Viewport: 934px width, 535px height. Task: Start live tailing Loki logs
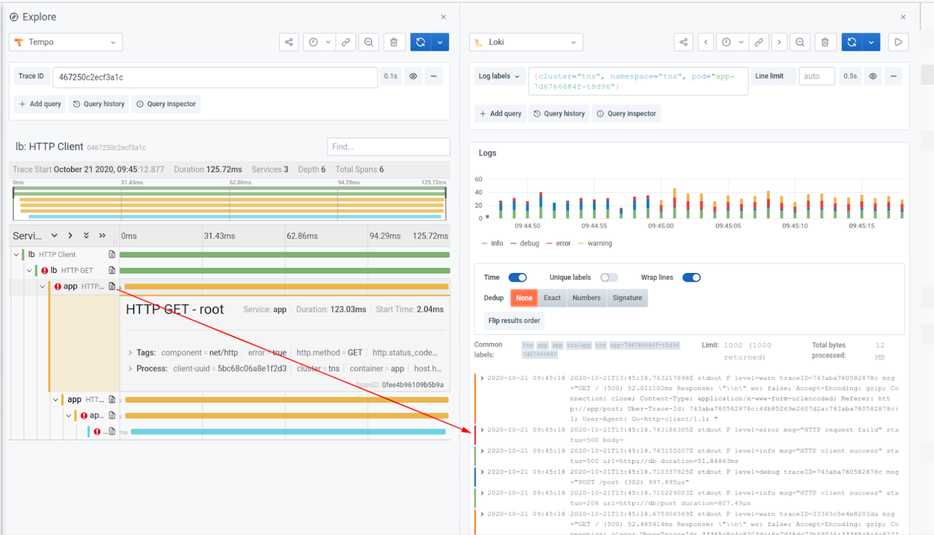pos(898,42)
